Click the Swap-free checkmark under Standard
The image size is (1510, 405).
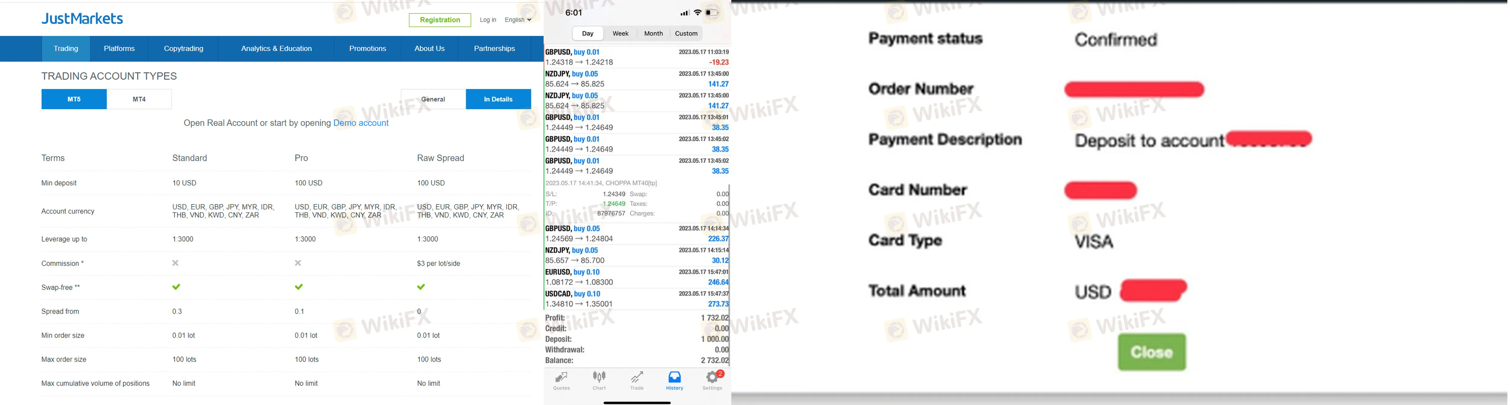(176, 287)
